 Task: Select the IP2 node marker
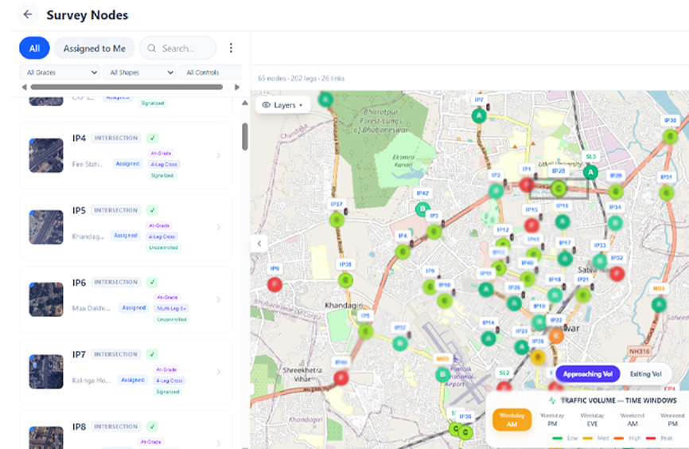pos(496,191)
